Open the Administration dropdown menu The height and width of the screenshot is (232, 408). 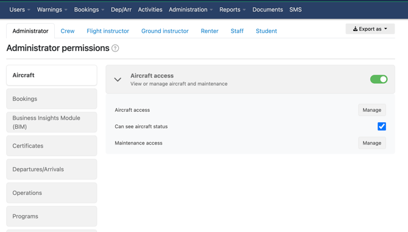point(191,10)
